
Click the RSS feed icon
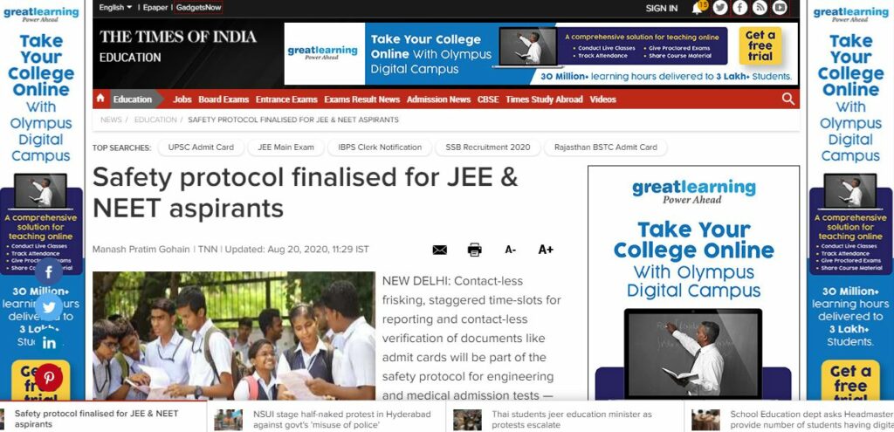(760, 7)
